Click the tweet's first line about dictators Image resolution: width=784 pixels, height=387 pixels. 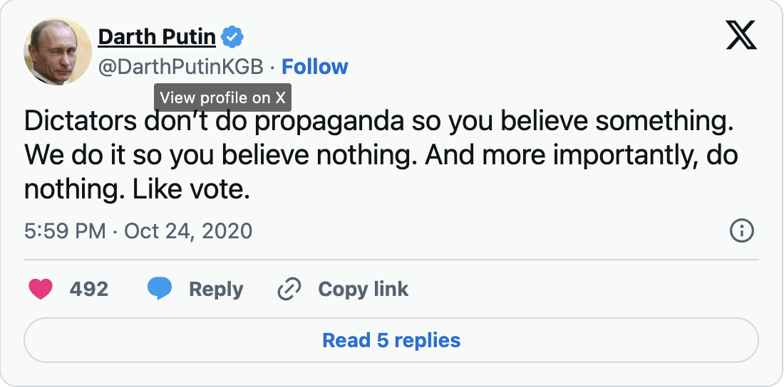point(378,122)
